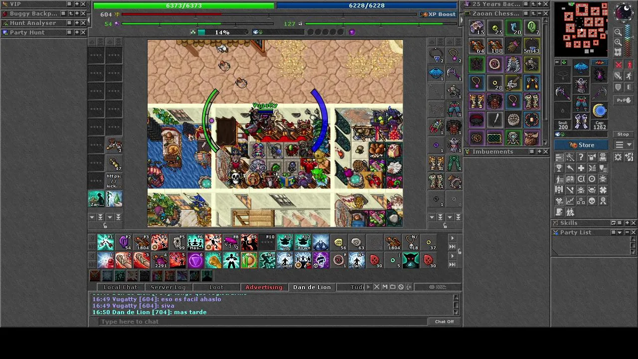This screenshot has width=638, height=359.
Task: Open the concentric target circle icon
Action: pos(592,179)
